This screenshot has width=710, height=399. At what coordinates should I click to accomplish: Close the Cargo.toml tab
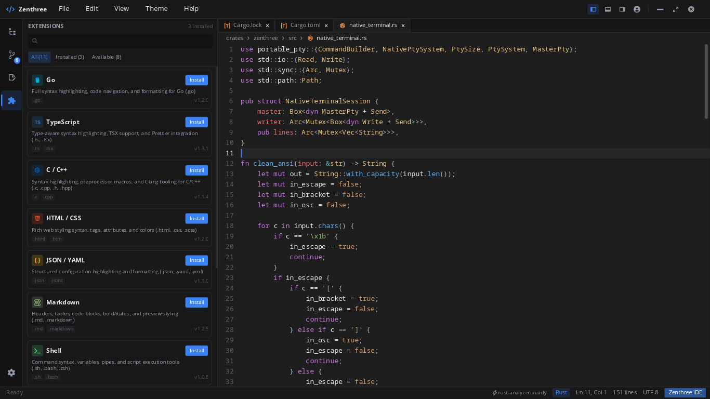pos(326,25)
